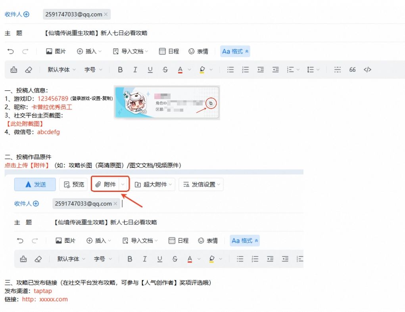Insert horizontal divider line icon
Screen dimensions: 405x312
click(337, 70)
